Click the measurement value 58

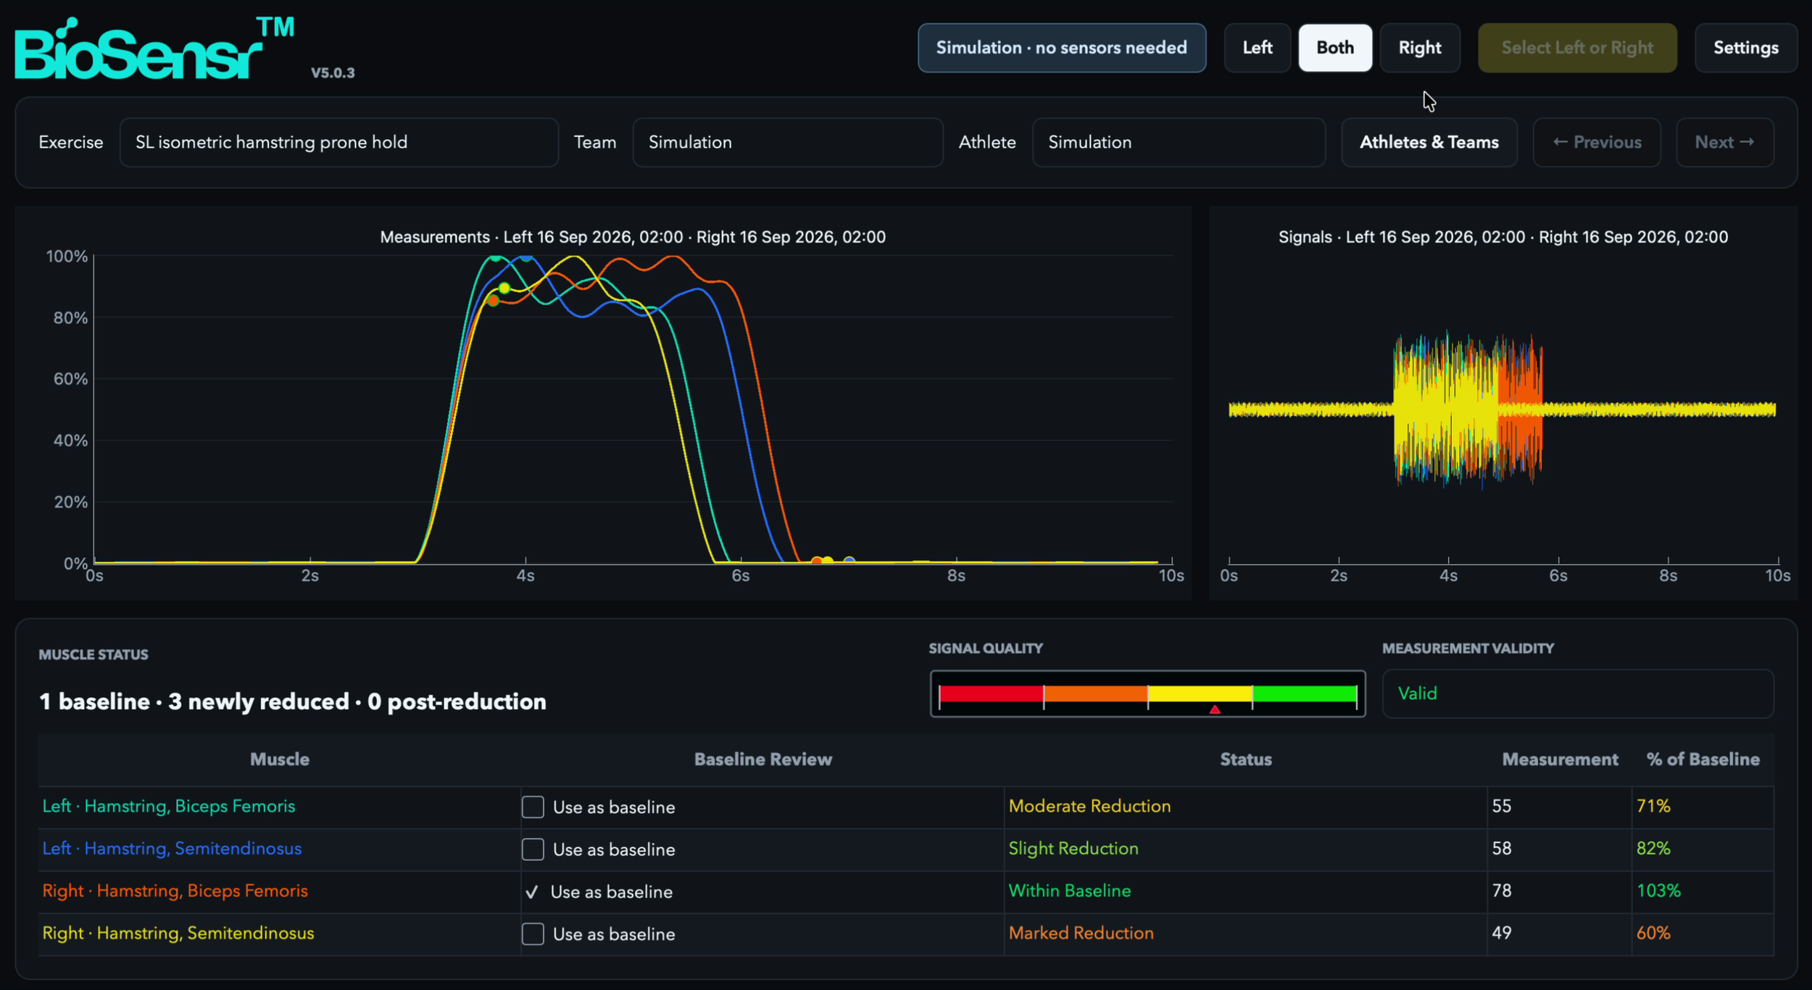coord(1501,848)
